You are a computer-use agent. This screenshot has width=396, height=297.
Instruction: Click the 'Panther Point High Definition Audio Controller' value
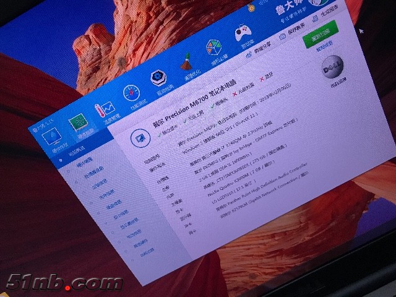click(262, 188)
